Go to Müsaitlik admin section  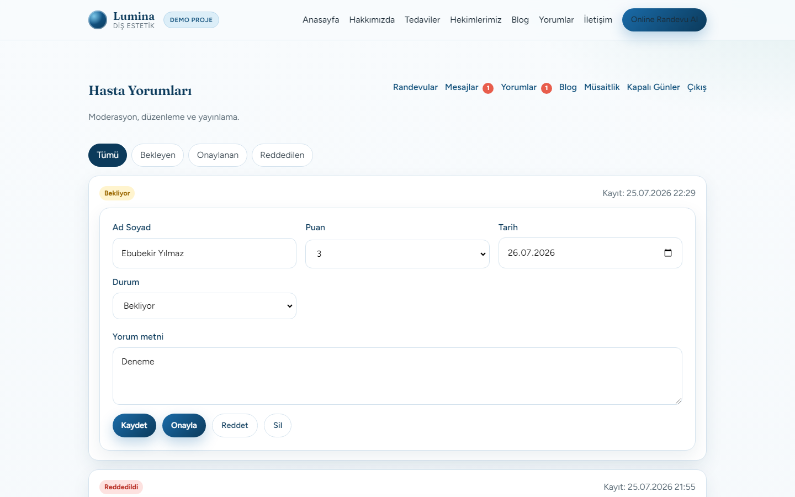(602, 87)
